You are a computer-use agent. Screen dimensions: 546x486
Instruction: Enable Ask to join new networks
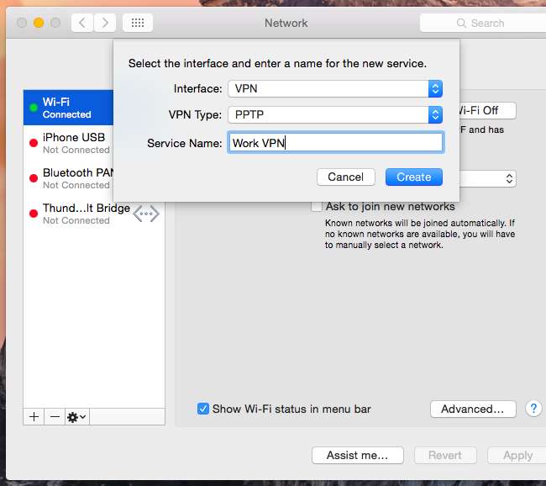pyautogui.click(x=317, y=206)
